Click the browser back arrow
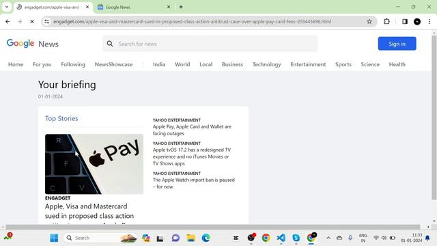The height and width of the screenshot is (246, 437). click(8, 21)
